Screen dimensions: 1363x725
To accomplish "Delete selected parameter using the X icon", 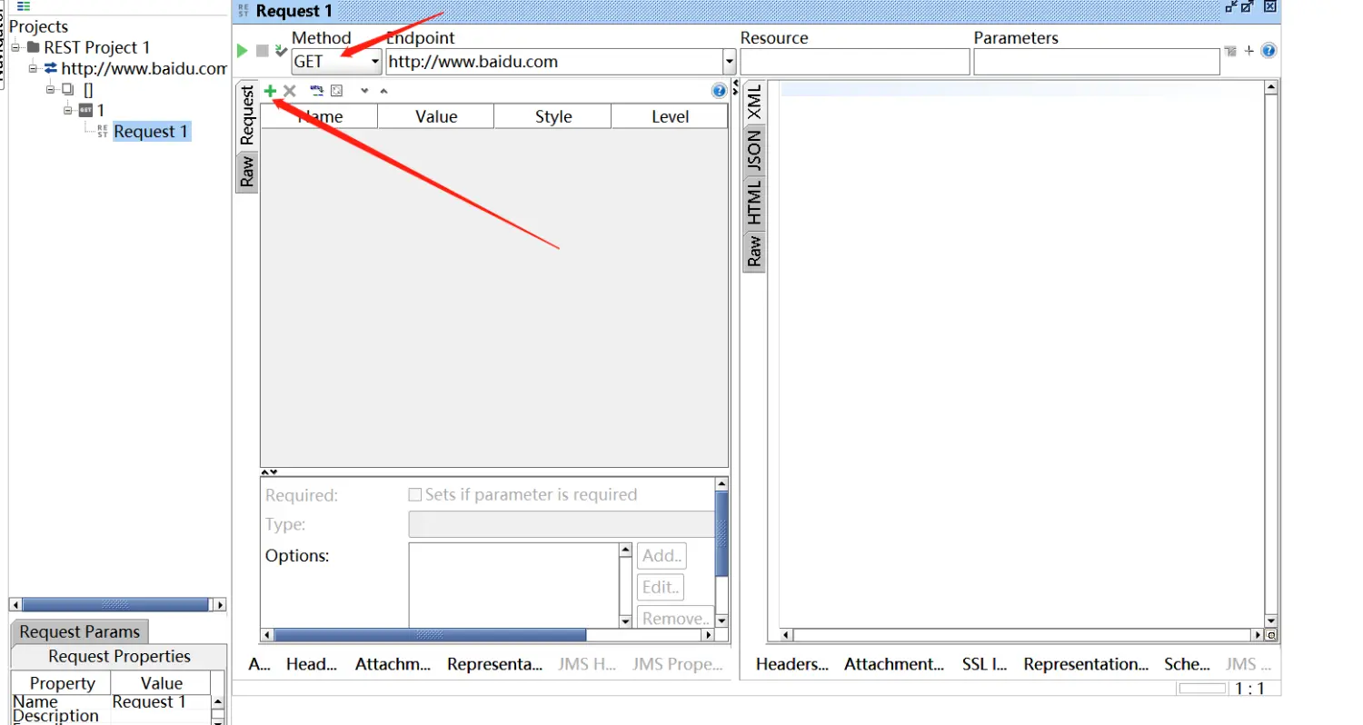I will click(289, 90).
